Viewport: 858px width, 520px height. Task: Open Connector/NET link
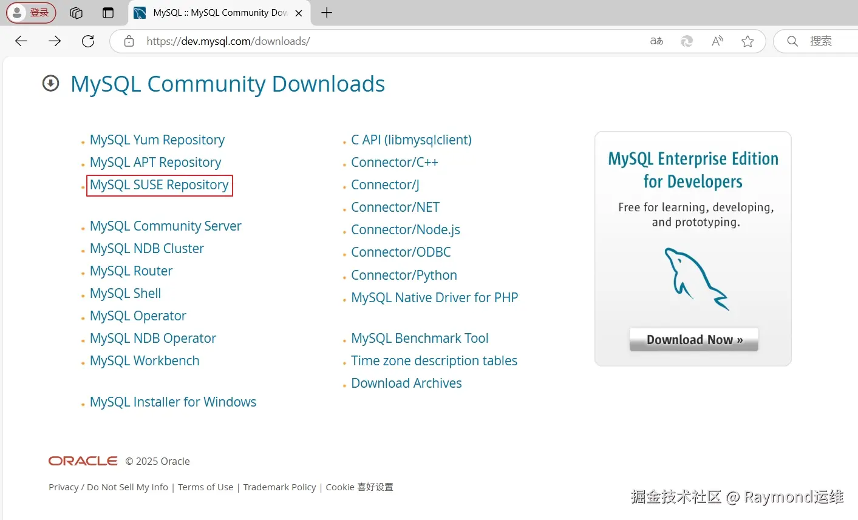pyautogui.click(x=395, y=207)
